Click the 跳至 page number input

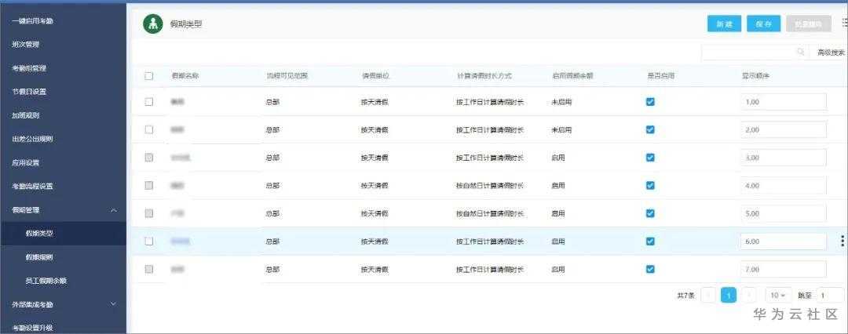click(830, 296)
